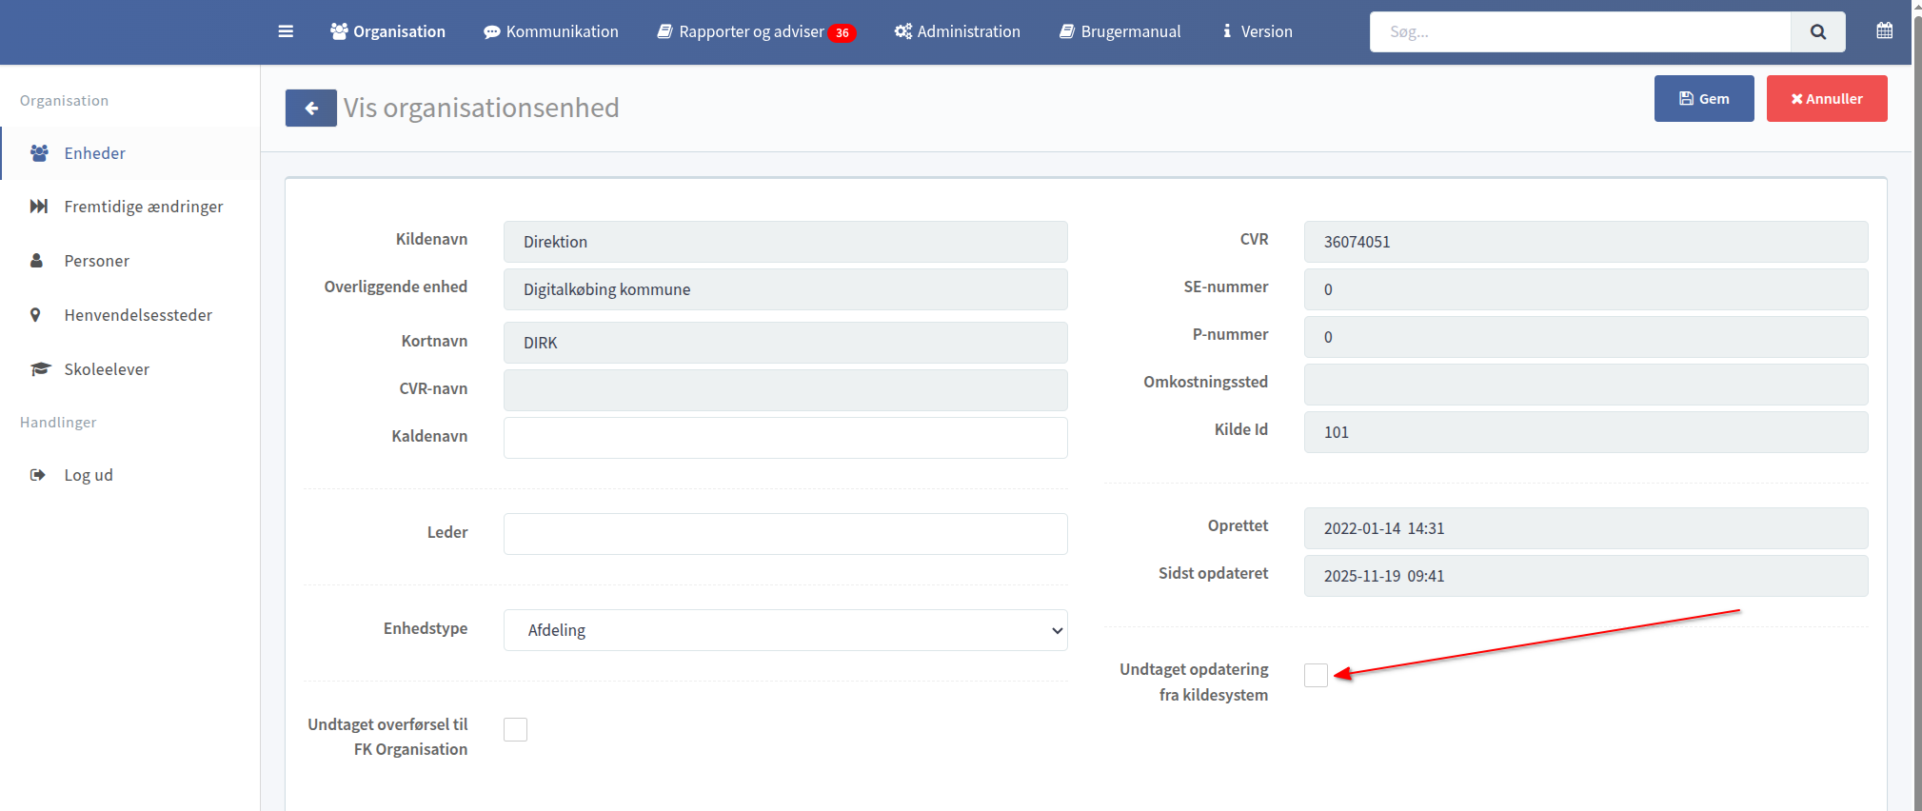Open the Administration menu
Image resolution: width=1922 pixels, height=811 pixels.
pyautogui.click(x=957, y=31)
